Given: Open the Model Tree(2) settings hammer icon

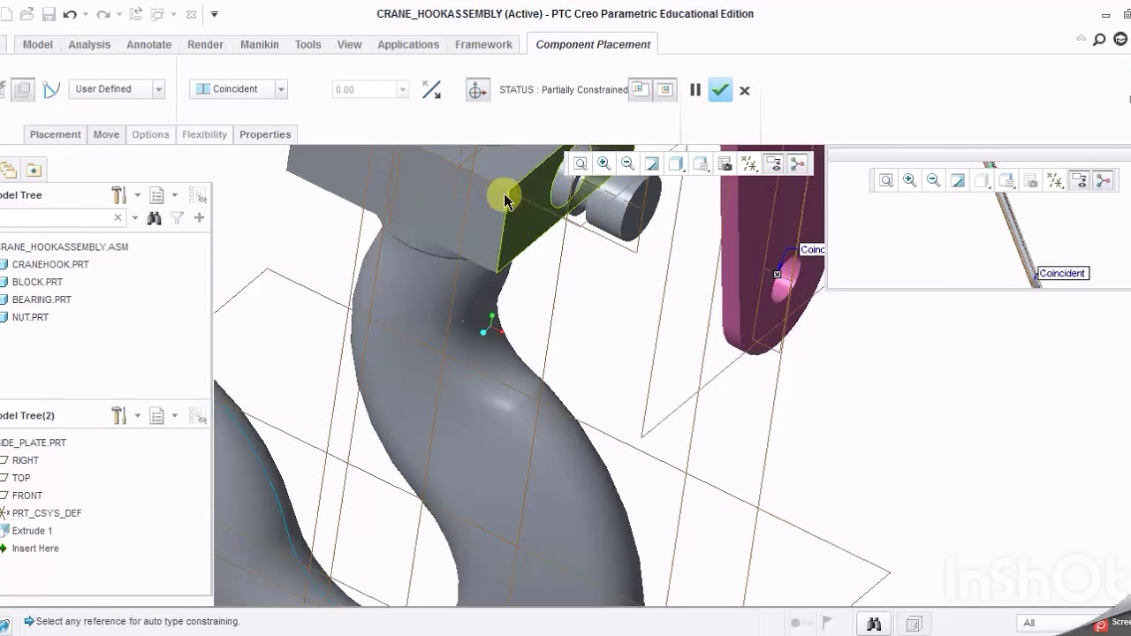Looking at the screenshot, I should pyautogui.click(x=119, y=415).
